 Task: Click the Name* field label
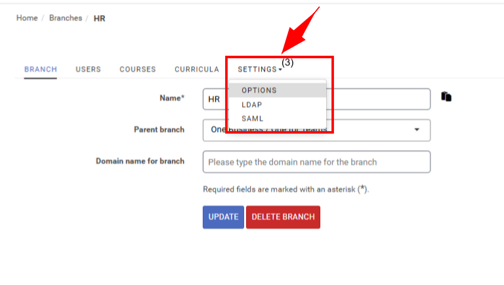pyautogui.click(x=172, y=98)
